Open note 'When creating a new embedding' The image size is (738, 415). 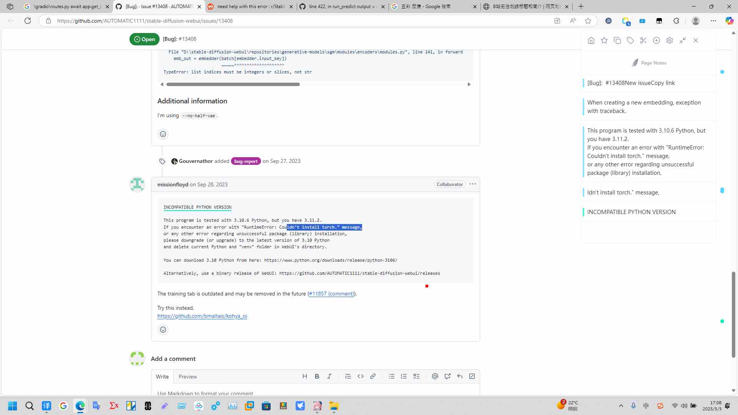(x=649, y=107)
